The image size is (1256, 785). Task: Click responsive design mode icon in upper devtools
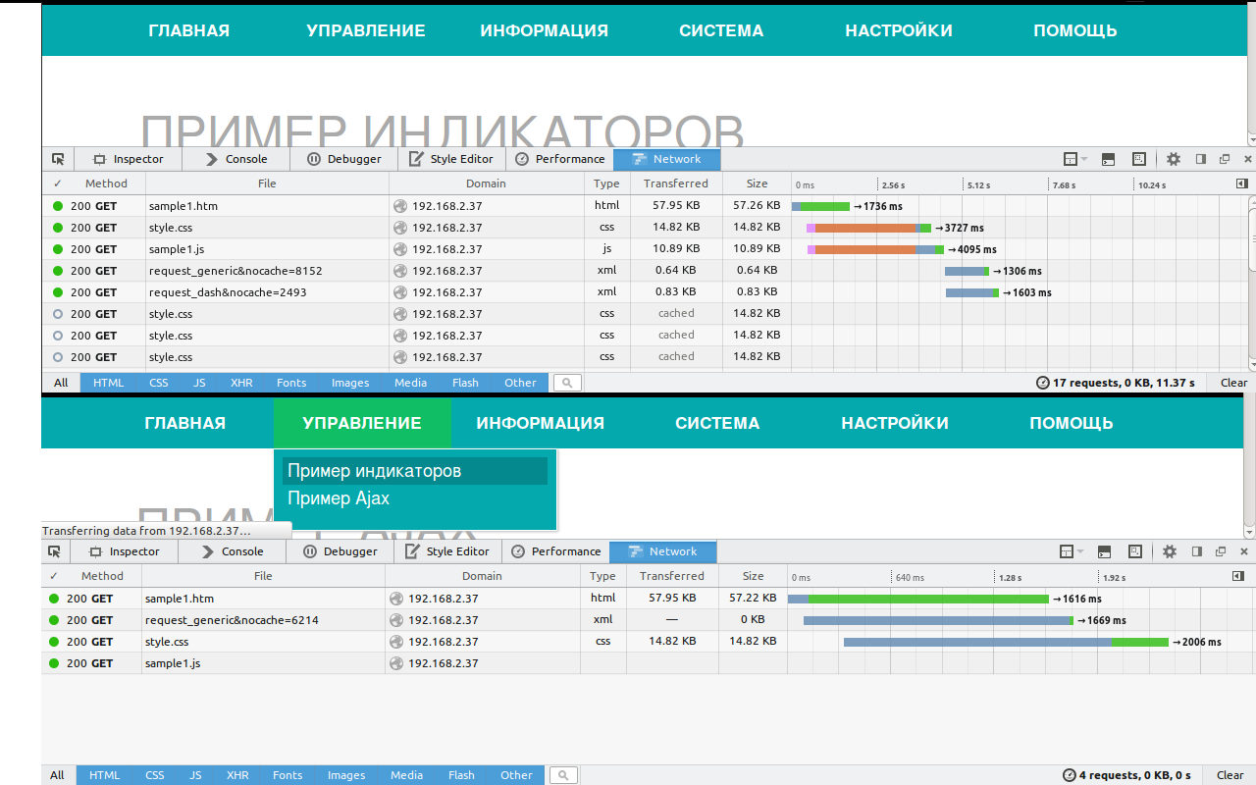[1139, 159]
